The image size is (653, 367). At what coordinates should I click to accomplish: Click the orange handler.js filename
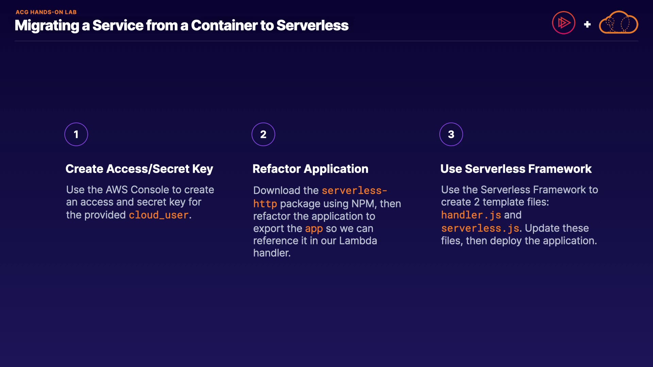tap(471, 215)
